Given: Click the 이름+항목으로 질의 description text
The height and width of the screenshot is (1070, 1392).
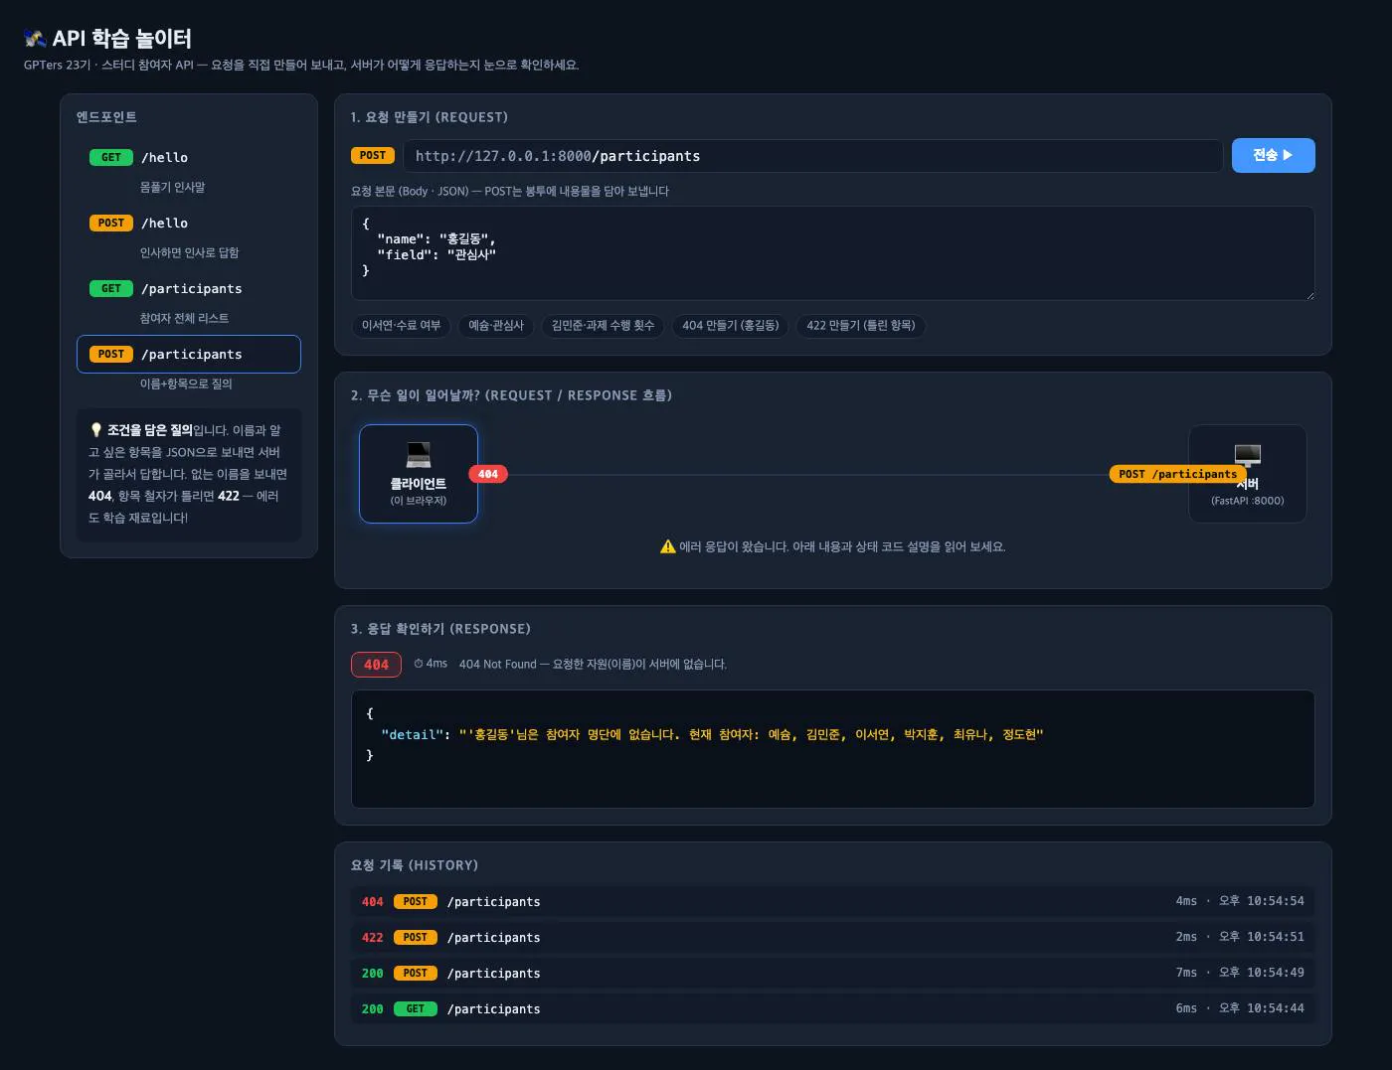Looking at the screenshot, I should (186, 383).
